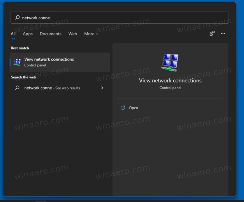Expand web results arrow chevron
Viewport: 244px width, 202px height.
coord(102,88)
